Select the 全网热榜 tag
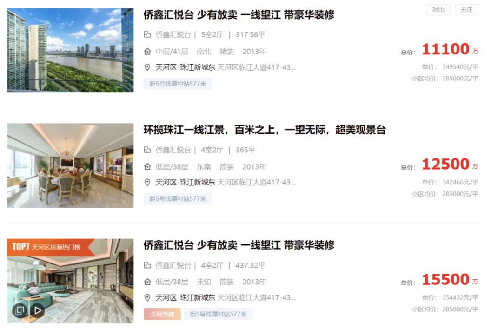The height and width of the screenshot is (329, 491). (x=162, y=314)
